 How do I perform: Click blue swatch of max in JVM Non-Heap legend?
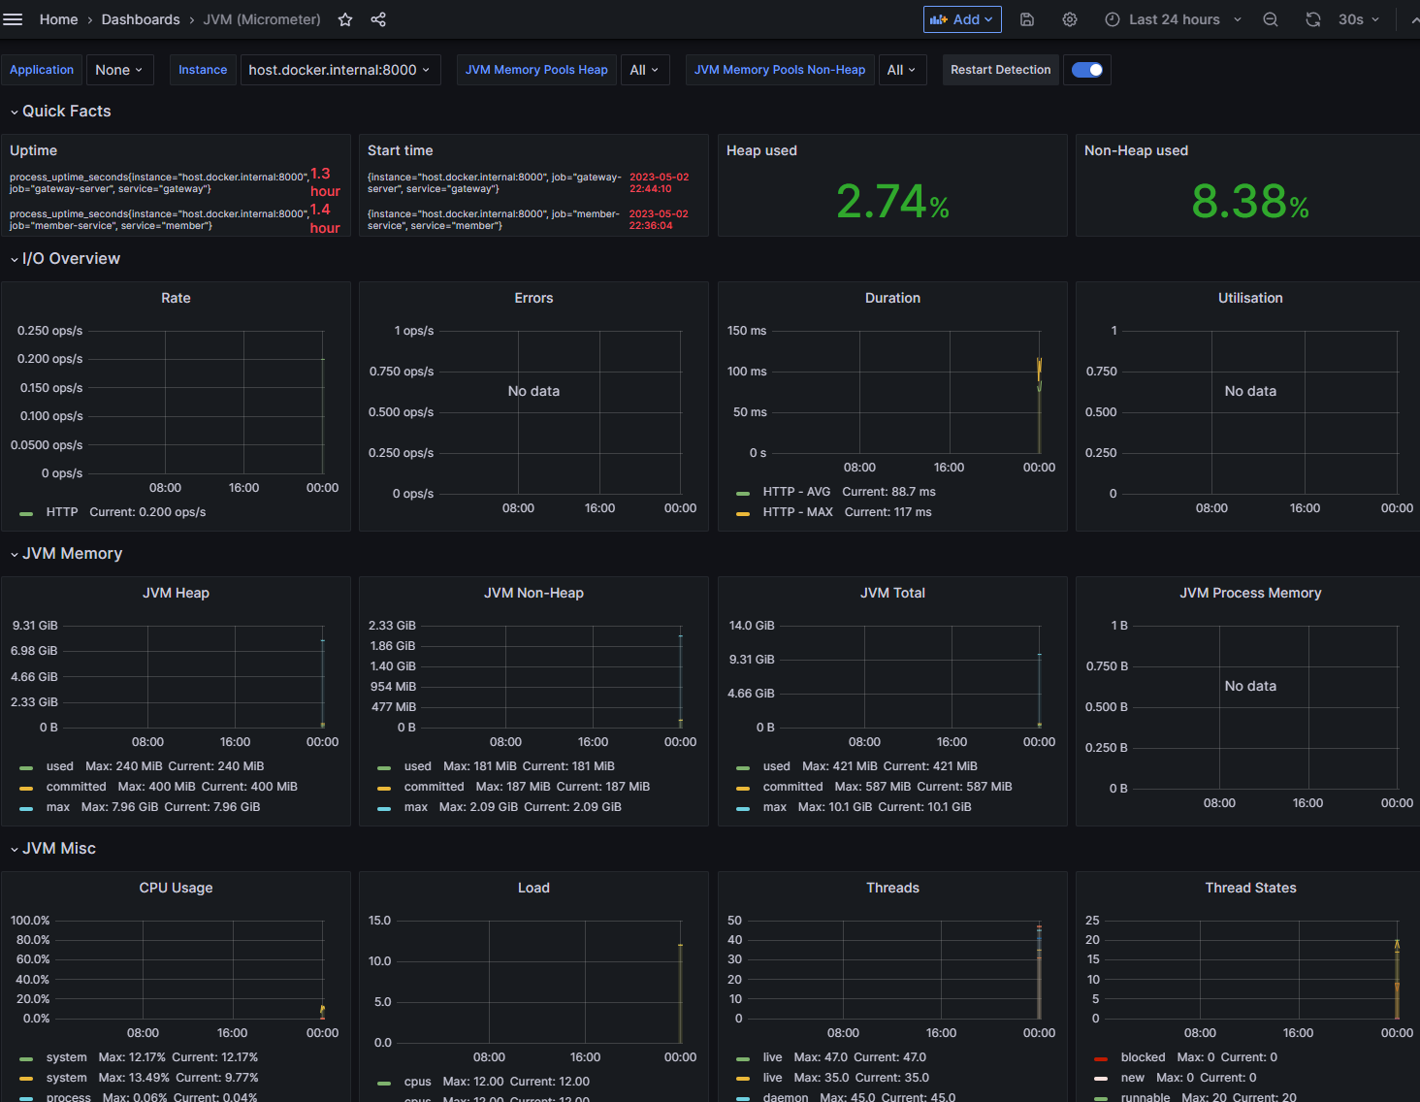[384, 808]
